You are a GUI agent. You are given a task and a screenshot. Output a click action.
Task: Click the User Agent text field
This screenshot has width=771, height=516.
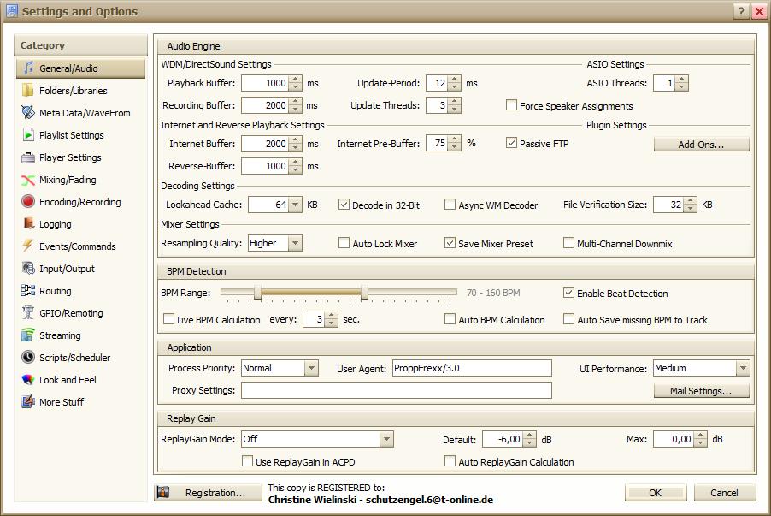tap(471, 369)
